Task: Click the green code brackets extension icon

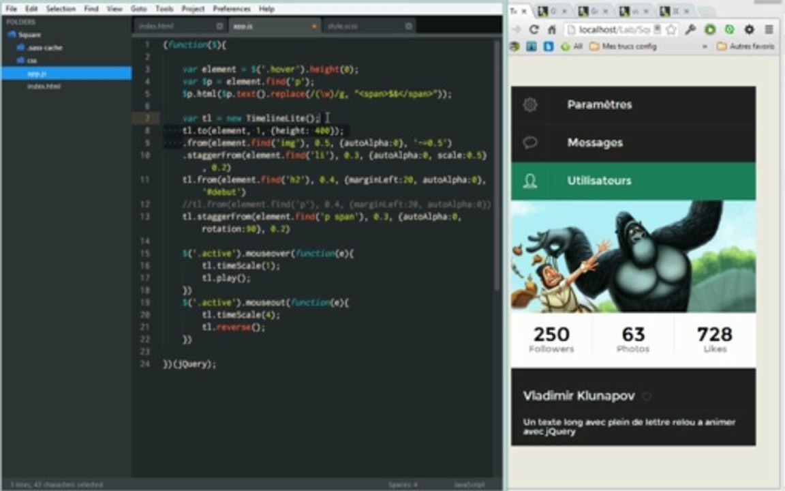Action: click(729, 29)
